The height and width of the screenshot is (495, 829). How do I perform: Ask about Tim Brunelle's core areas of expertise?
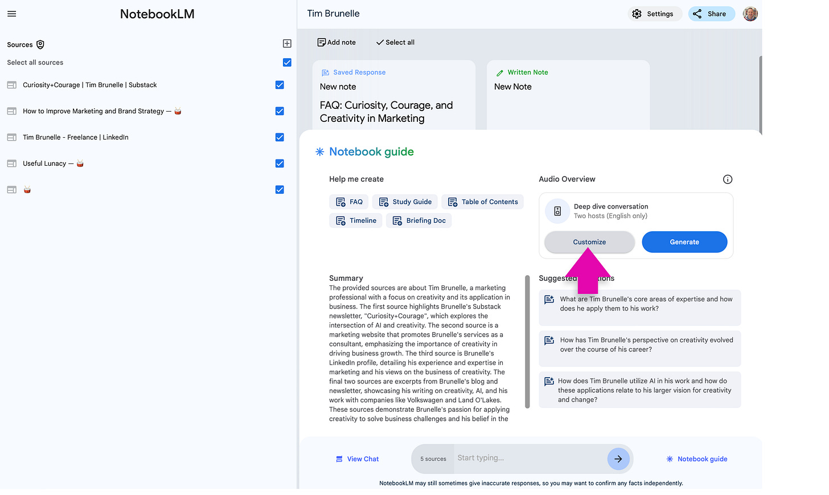click(x=640, y=307)
